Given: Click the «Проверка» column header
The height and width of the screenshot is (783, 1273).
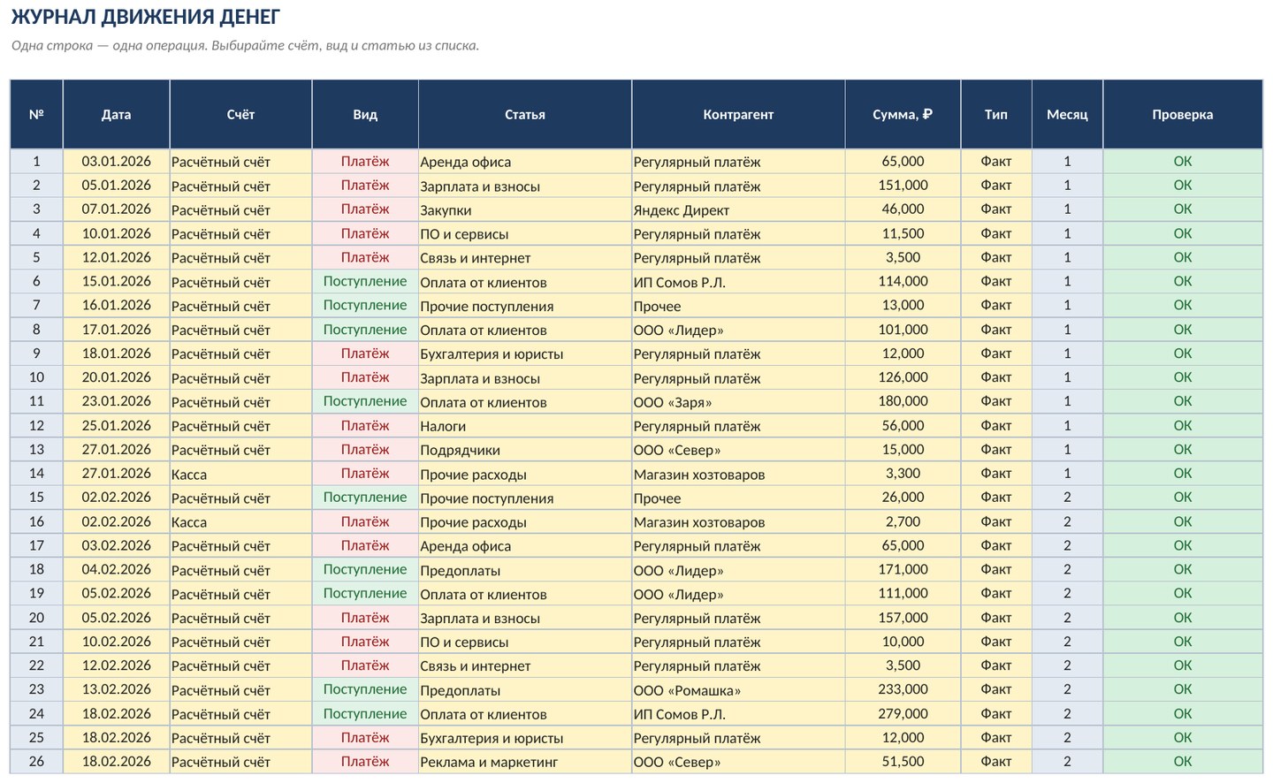Looking at the screenshot, I should (x=1183, y=114).
